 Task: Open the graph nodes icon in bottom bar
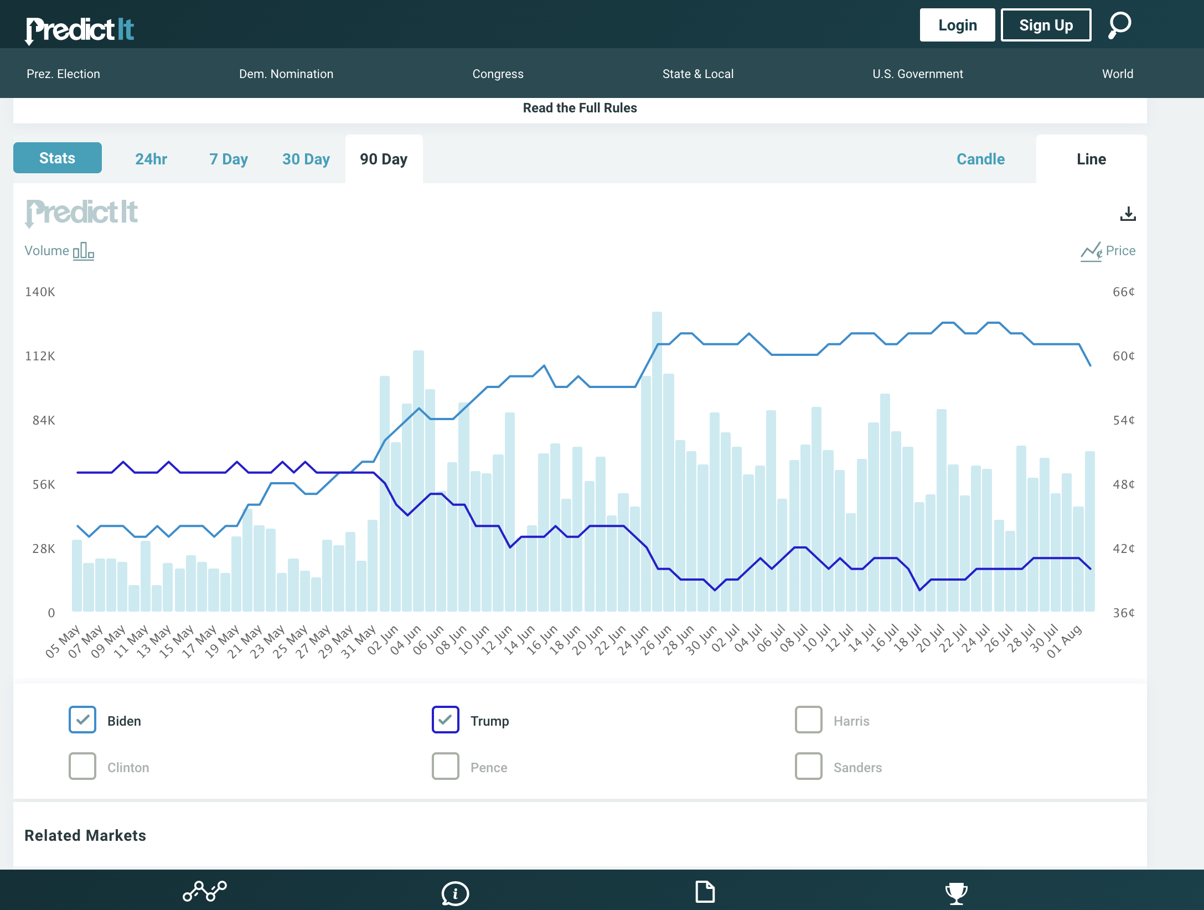(205, 891)
